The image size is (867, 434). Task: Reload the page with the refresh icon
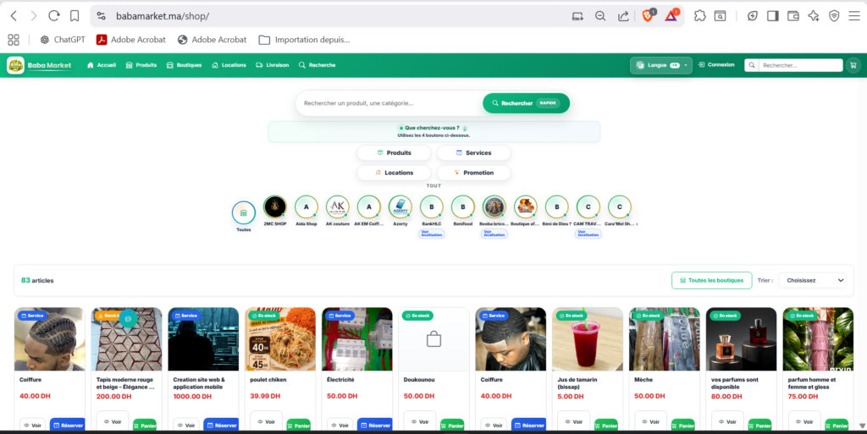click(53, 16)
